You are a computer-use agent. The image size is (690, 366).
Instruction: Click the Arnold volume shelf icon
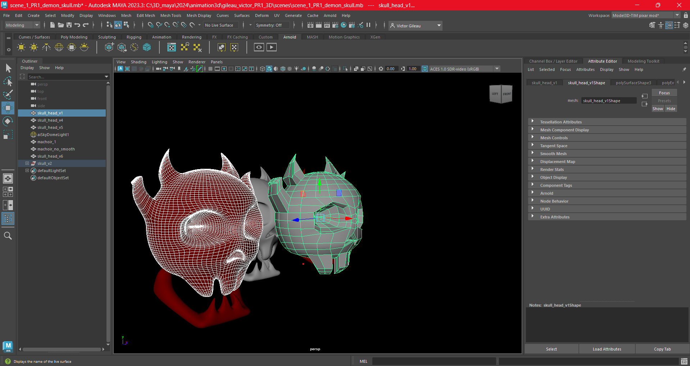(147, 47)
